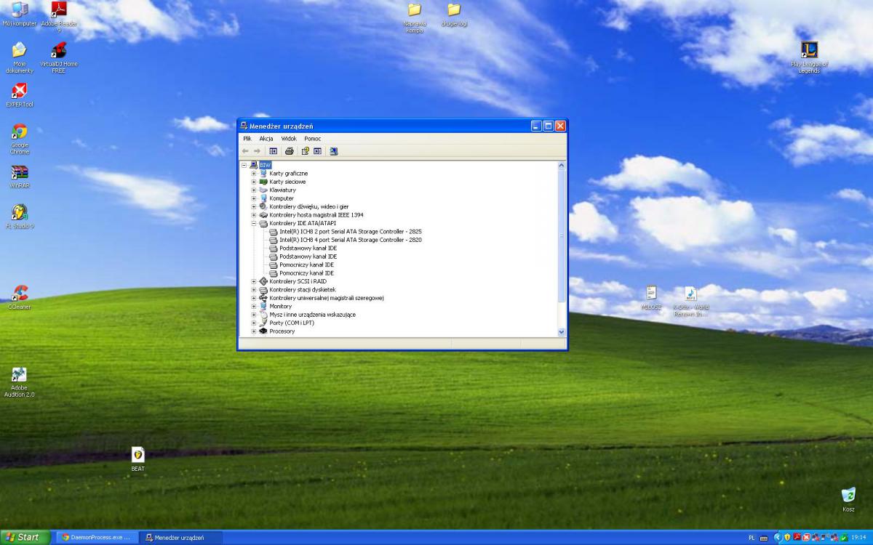Select Kontrolery hosta magistrali IEEE 1394

pos(316,215)
